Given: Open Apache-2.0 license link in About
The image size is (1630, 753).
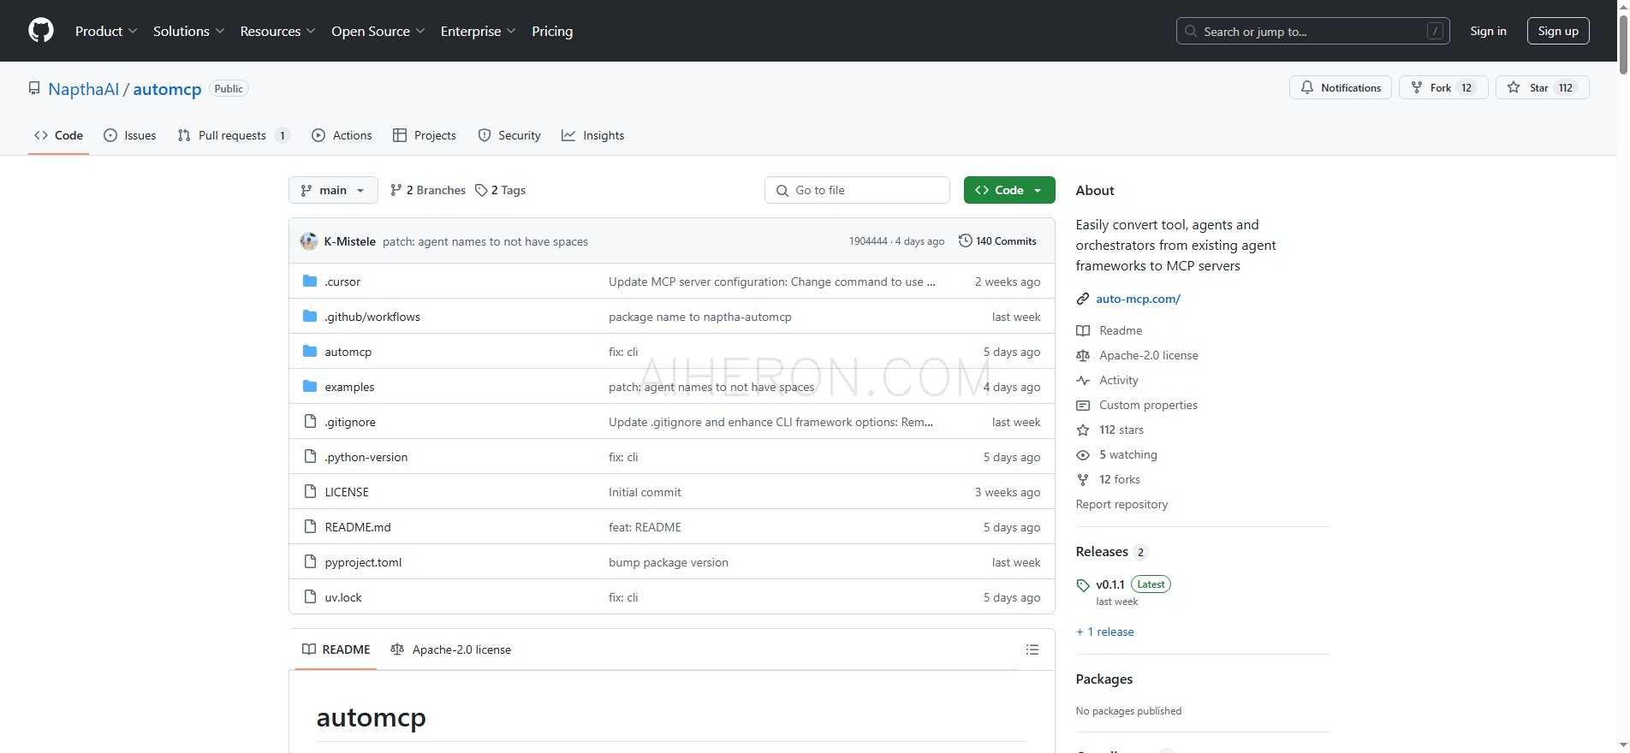Looking at the screenshot, I should [x=1148, y=355].
